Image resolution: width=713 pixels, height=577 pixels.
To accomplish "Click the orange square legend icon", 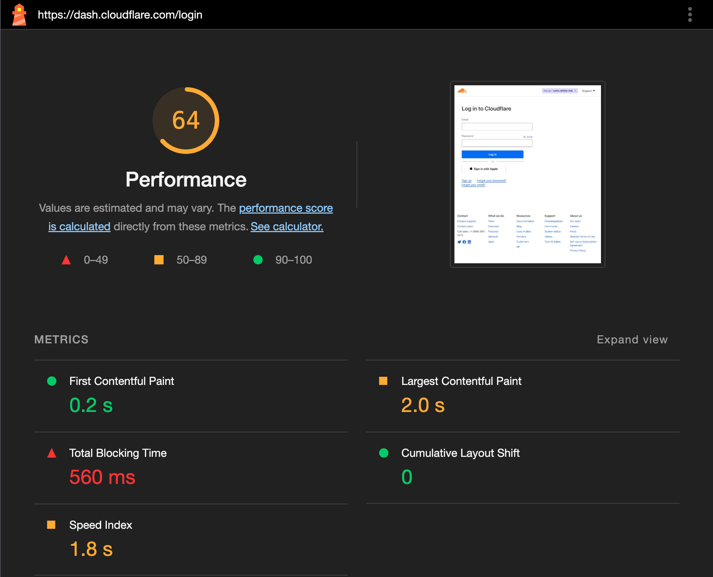I will (159, 260).
